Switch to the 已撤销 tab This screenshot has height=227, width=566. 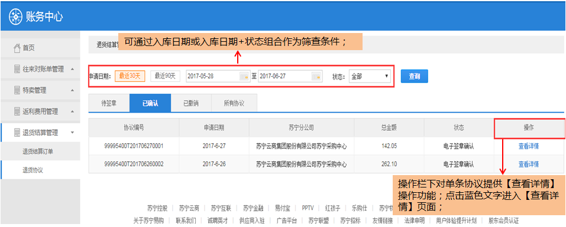[191, 103]
